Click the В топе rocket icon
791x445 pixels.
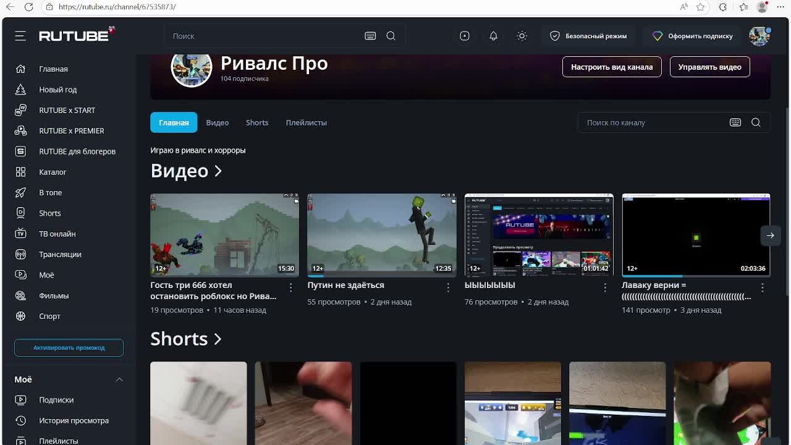(x=20, y=193)
